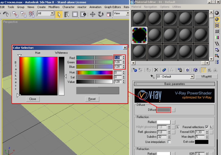This screenshot has width=221, height=155.
Task: Activate the Select and Move tool
Action: coord(93,14)
